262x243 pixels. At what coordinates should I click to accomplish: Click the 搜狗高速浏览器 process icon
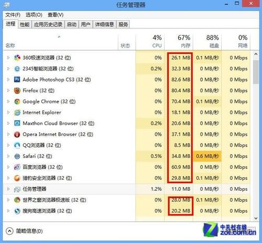(x=17, y=211)
